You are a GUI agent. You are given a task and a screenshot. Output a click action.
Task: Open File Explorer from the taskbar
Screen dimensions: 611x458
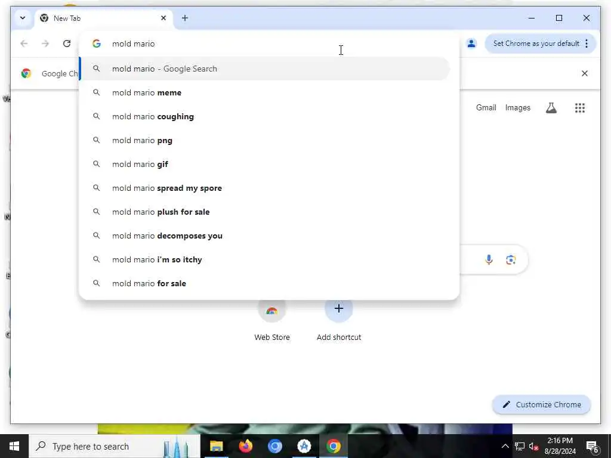tap(216, 446)
